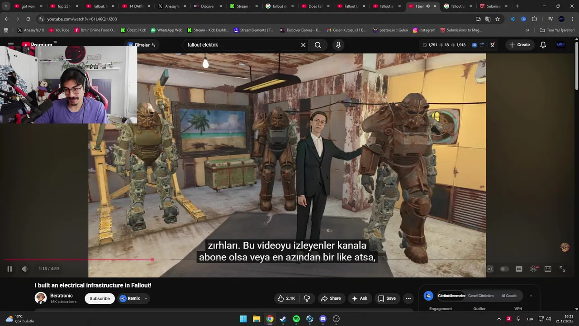Seek on the red video progress bar
Screen dimensions: 579x326
click(x=78, y=259)
